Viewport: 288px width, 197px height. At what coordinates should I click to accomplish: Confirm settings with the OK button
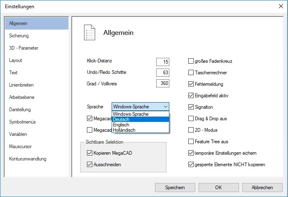coord(218,188)
